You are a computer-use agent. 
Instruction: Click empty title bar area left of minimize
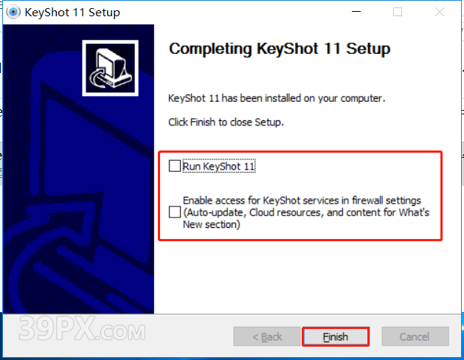(x=231, y=12)
